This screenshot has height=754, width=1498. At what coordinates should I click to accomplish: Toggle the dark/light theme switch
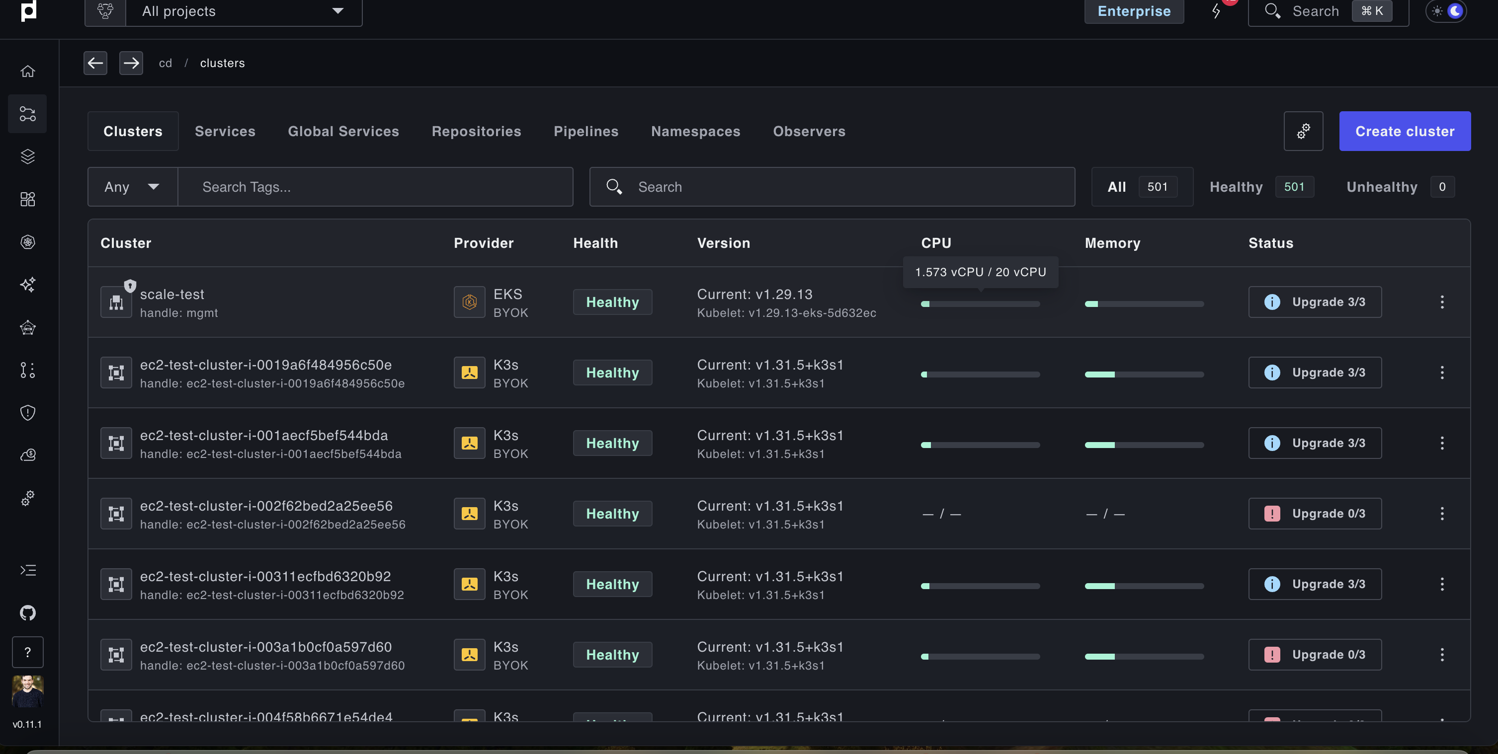[1446, 11]
